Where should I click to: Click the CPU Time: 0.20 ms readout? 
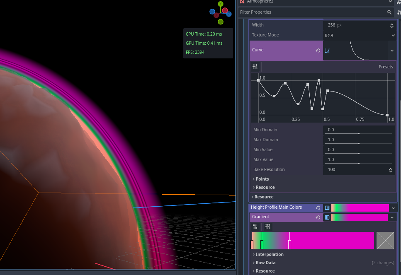coord(204,34)
